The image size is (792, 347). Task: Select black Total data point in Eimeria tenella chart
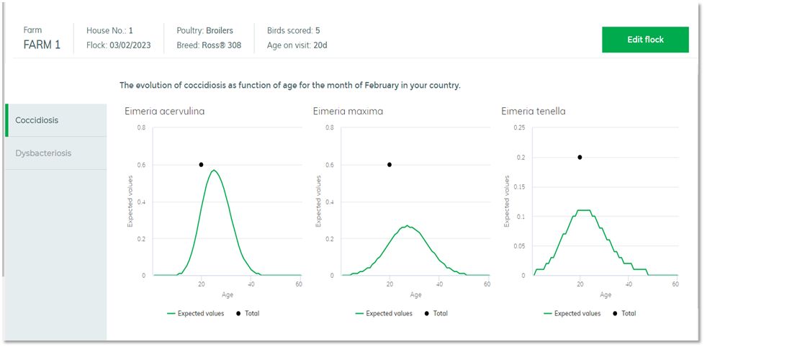pos(580,157)
